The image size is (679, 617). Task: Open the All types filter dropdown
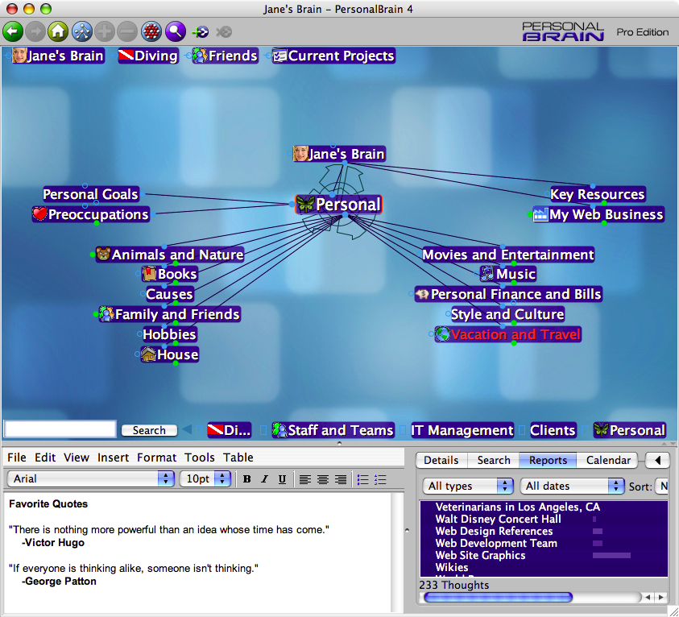[x=468, y=487]
